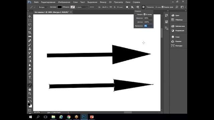Select the Hand tool
This screenshot has width=214, height=120.
30,89
